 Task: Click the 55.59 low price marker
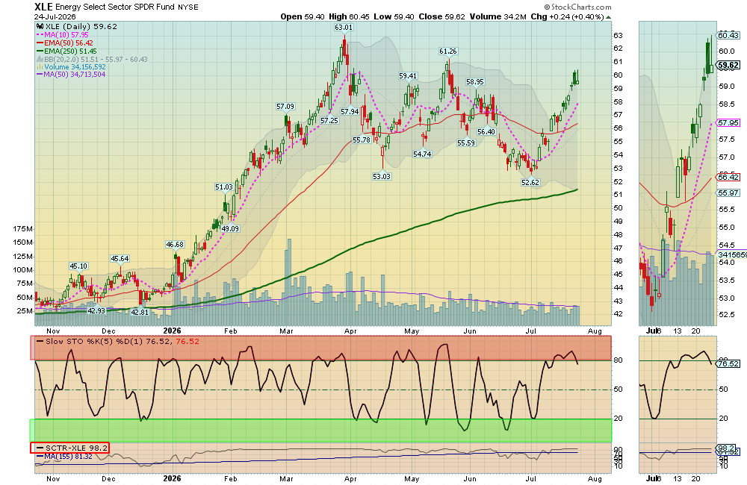pos(466,143)
